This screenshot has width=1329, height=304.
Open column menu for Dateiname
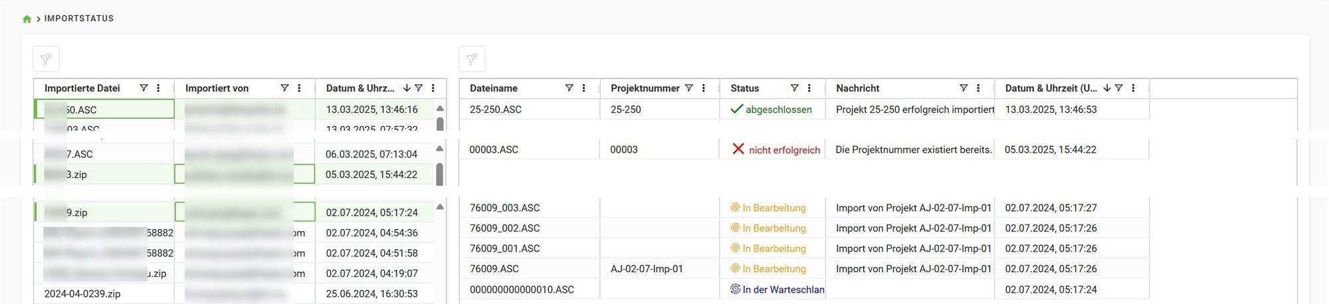point(583,88)
